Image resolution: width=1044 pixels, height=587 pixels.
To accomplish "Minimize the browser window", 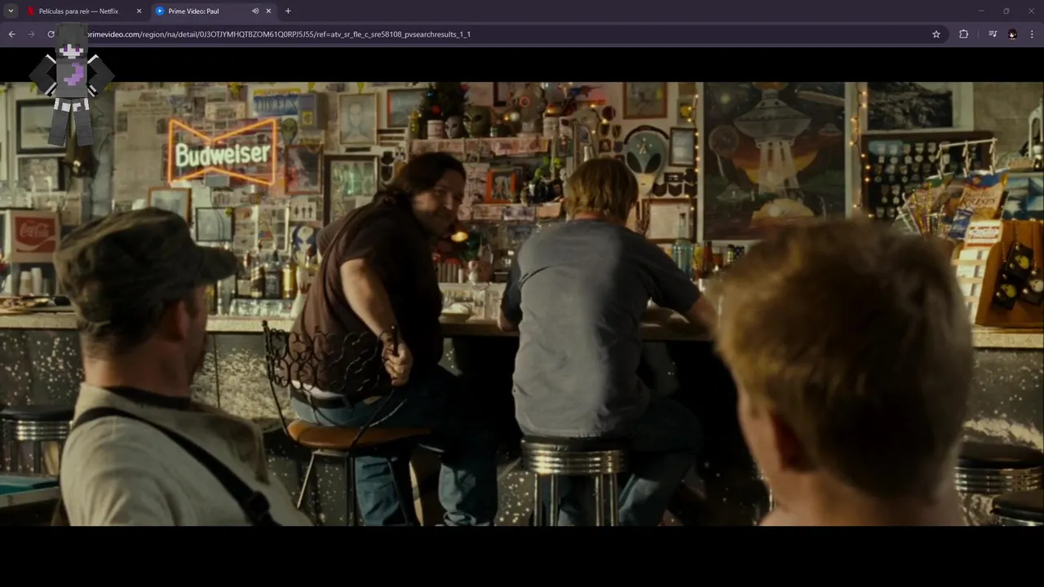I will [x=981, y=11].
